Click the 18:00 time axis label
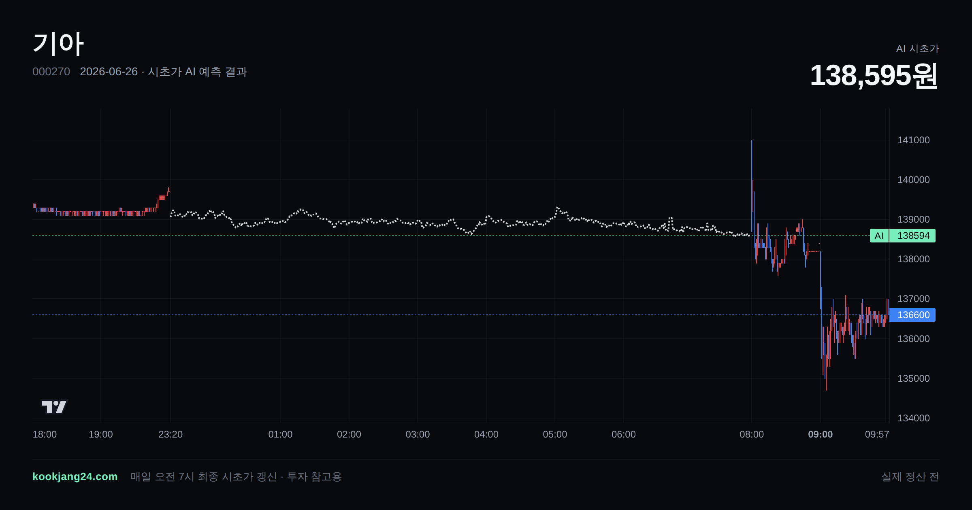 pos(45,434)
